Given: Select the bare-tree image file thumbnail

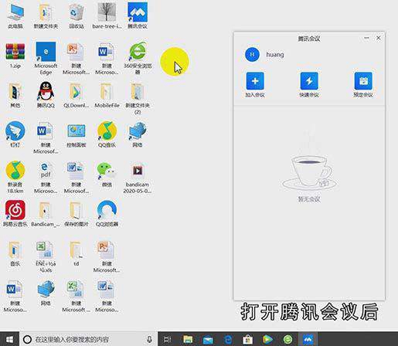Looking at the screenshot, I should pos(107,12).
